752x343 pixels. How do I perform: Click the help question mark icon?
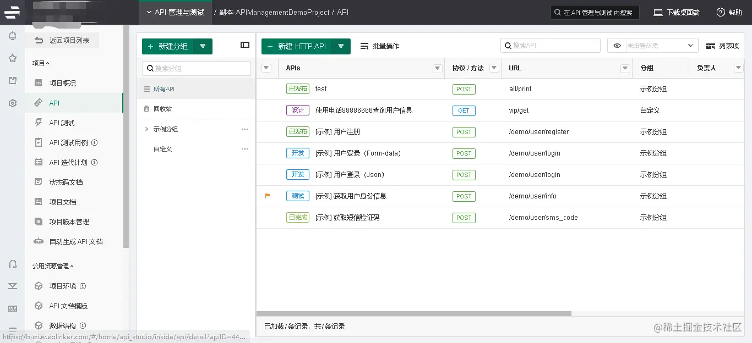[x=721, y=12]
